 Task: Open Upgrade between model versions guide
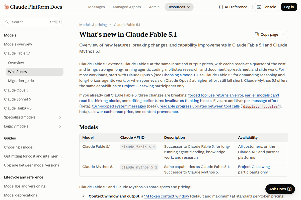(x=32, y=165)
